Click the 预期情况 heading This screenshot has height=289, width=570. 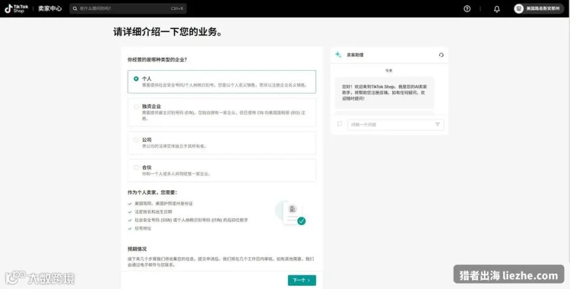click(137, 249)
